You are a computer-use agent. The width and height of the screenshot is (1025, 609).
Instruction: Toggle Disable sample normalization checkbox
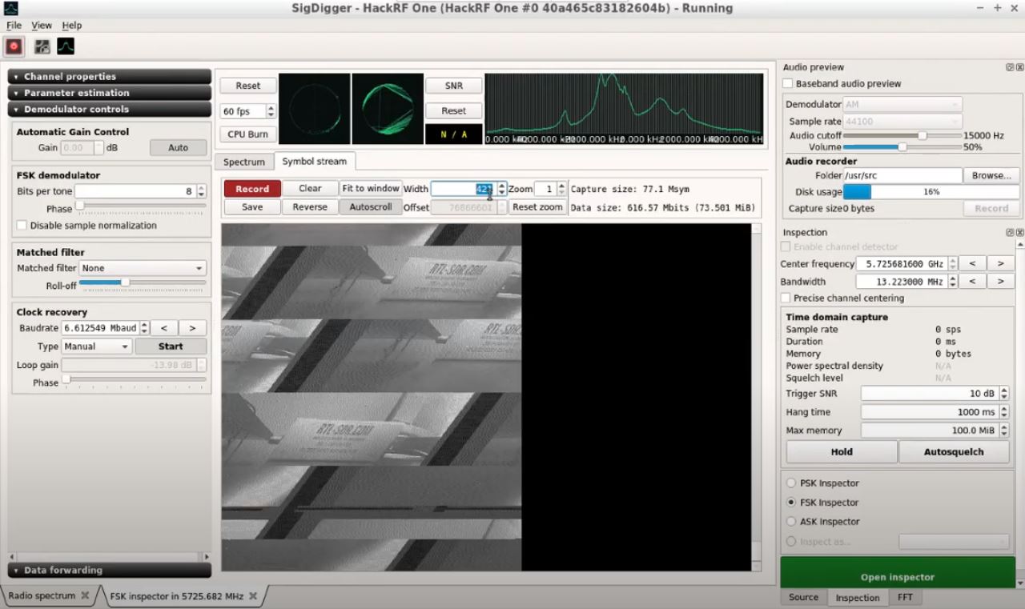[x=22, y=226]
